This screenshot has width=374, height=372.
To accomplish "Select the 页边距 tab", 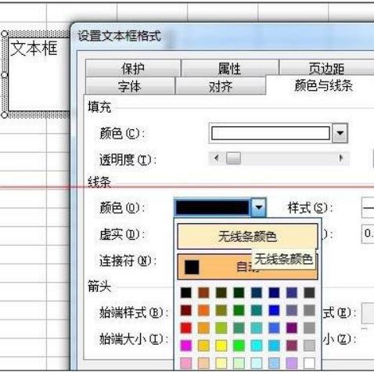I will (326, 68).
